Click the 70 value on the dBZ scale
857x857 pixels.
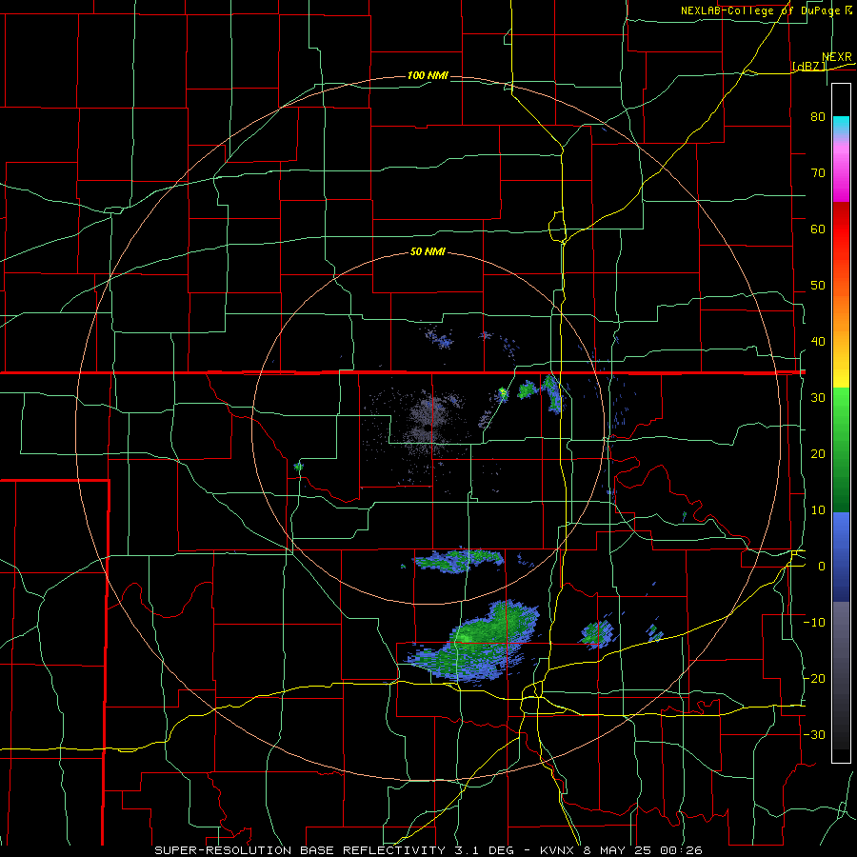click(x=818, y=172)
